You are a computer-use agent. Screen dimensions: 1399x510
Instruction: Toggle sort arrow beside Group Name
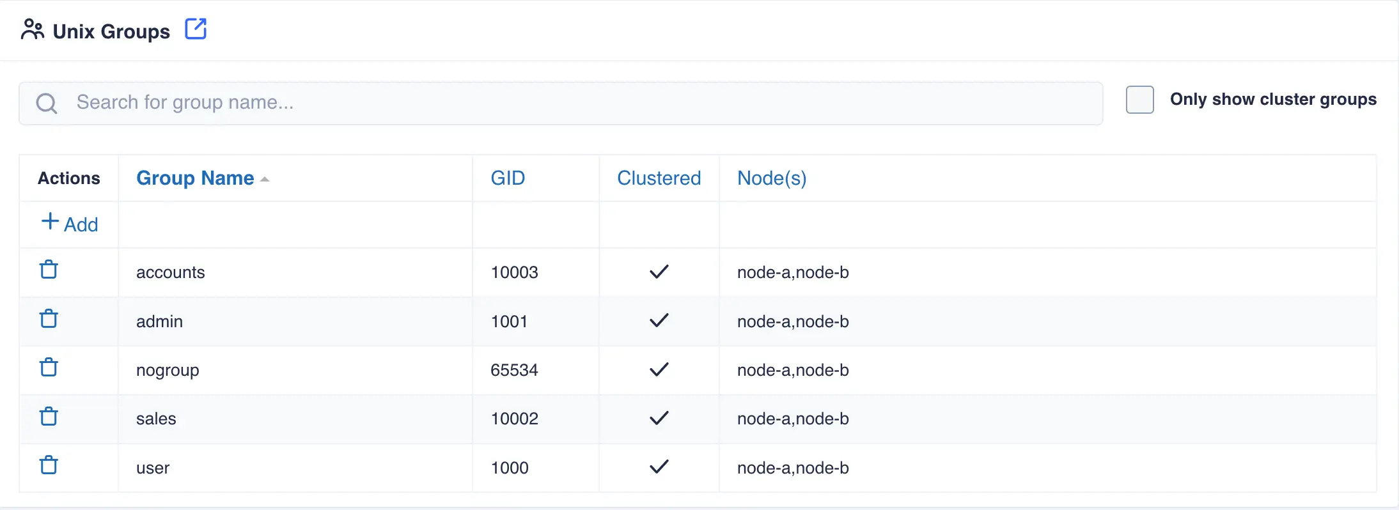click(x=265, y=180)
